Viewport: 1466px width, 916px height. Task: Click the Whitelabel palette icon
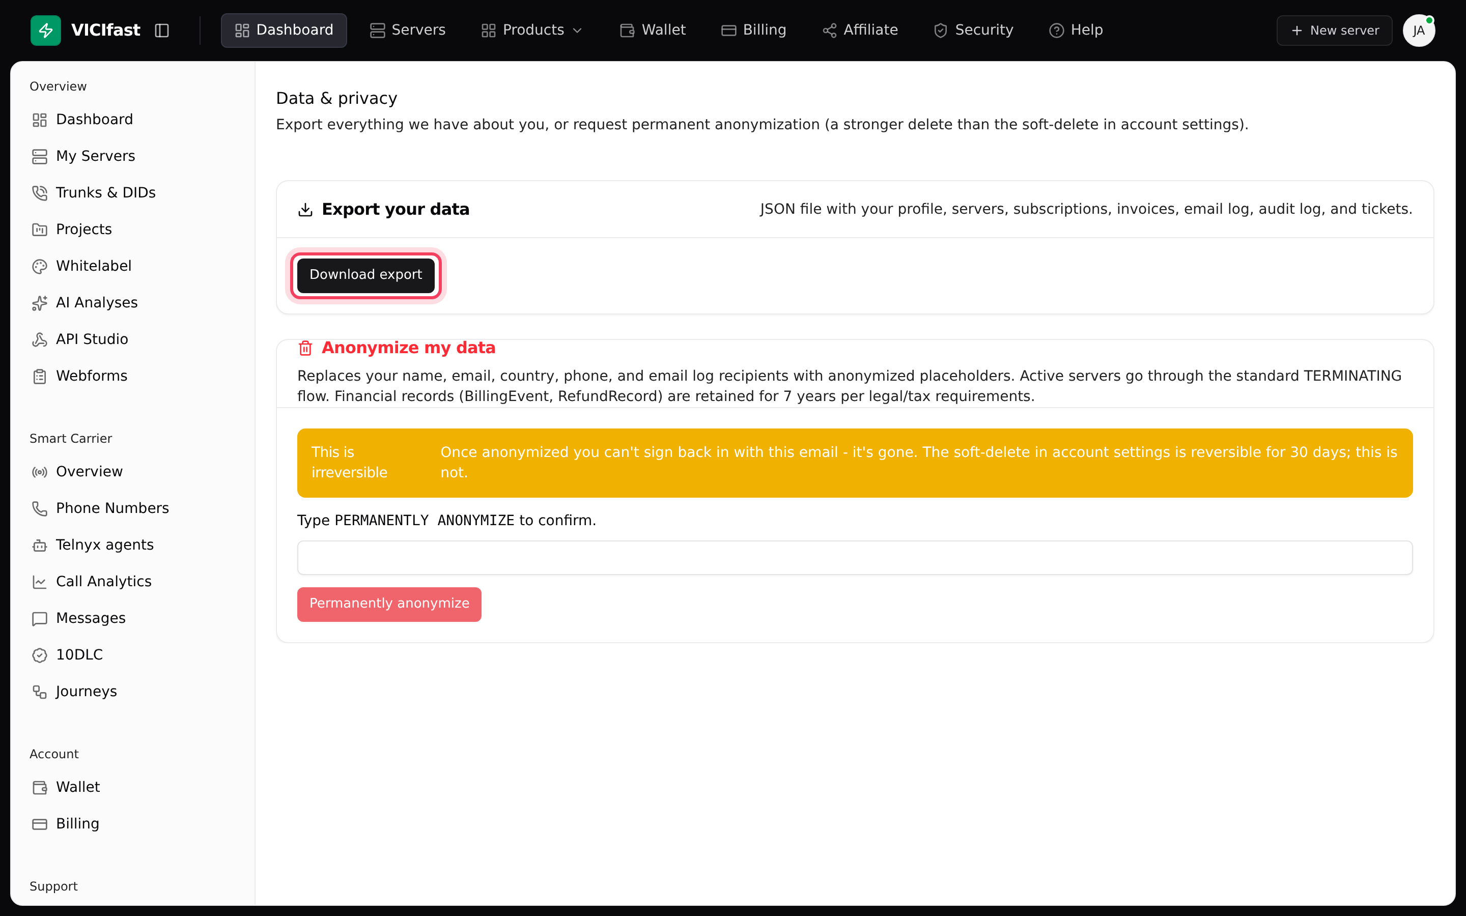point(39,266)
